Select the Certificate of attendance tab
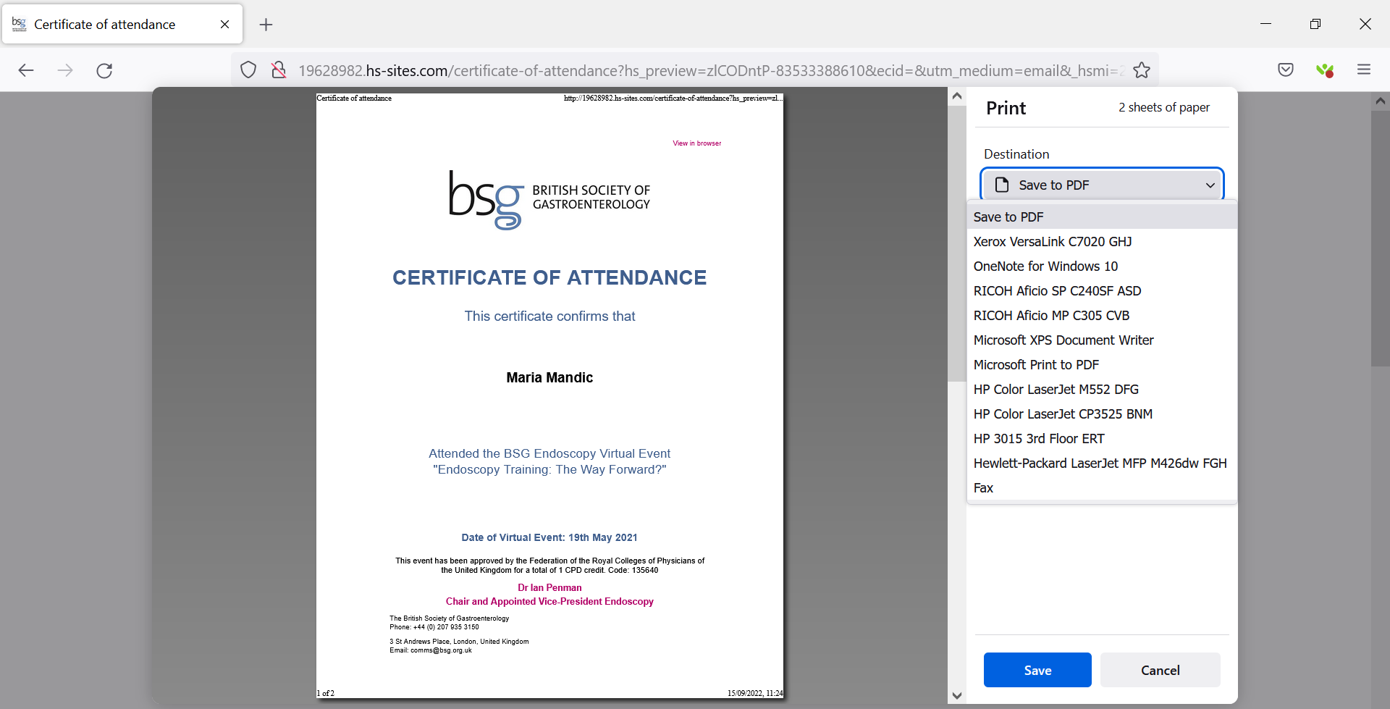 click(x=122, y=25)
